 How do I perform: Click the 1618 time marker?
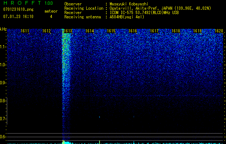(176, 31)
